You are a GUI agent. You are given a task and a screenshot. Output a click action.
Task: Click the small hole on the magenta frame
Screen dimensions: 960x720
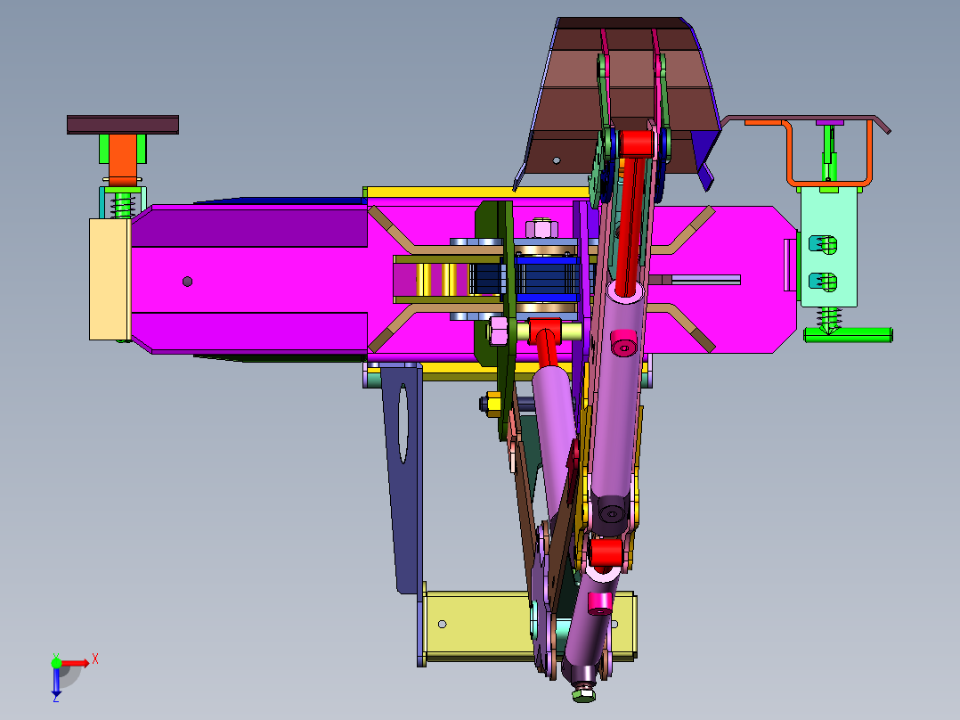coord(188,280)
